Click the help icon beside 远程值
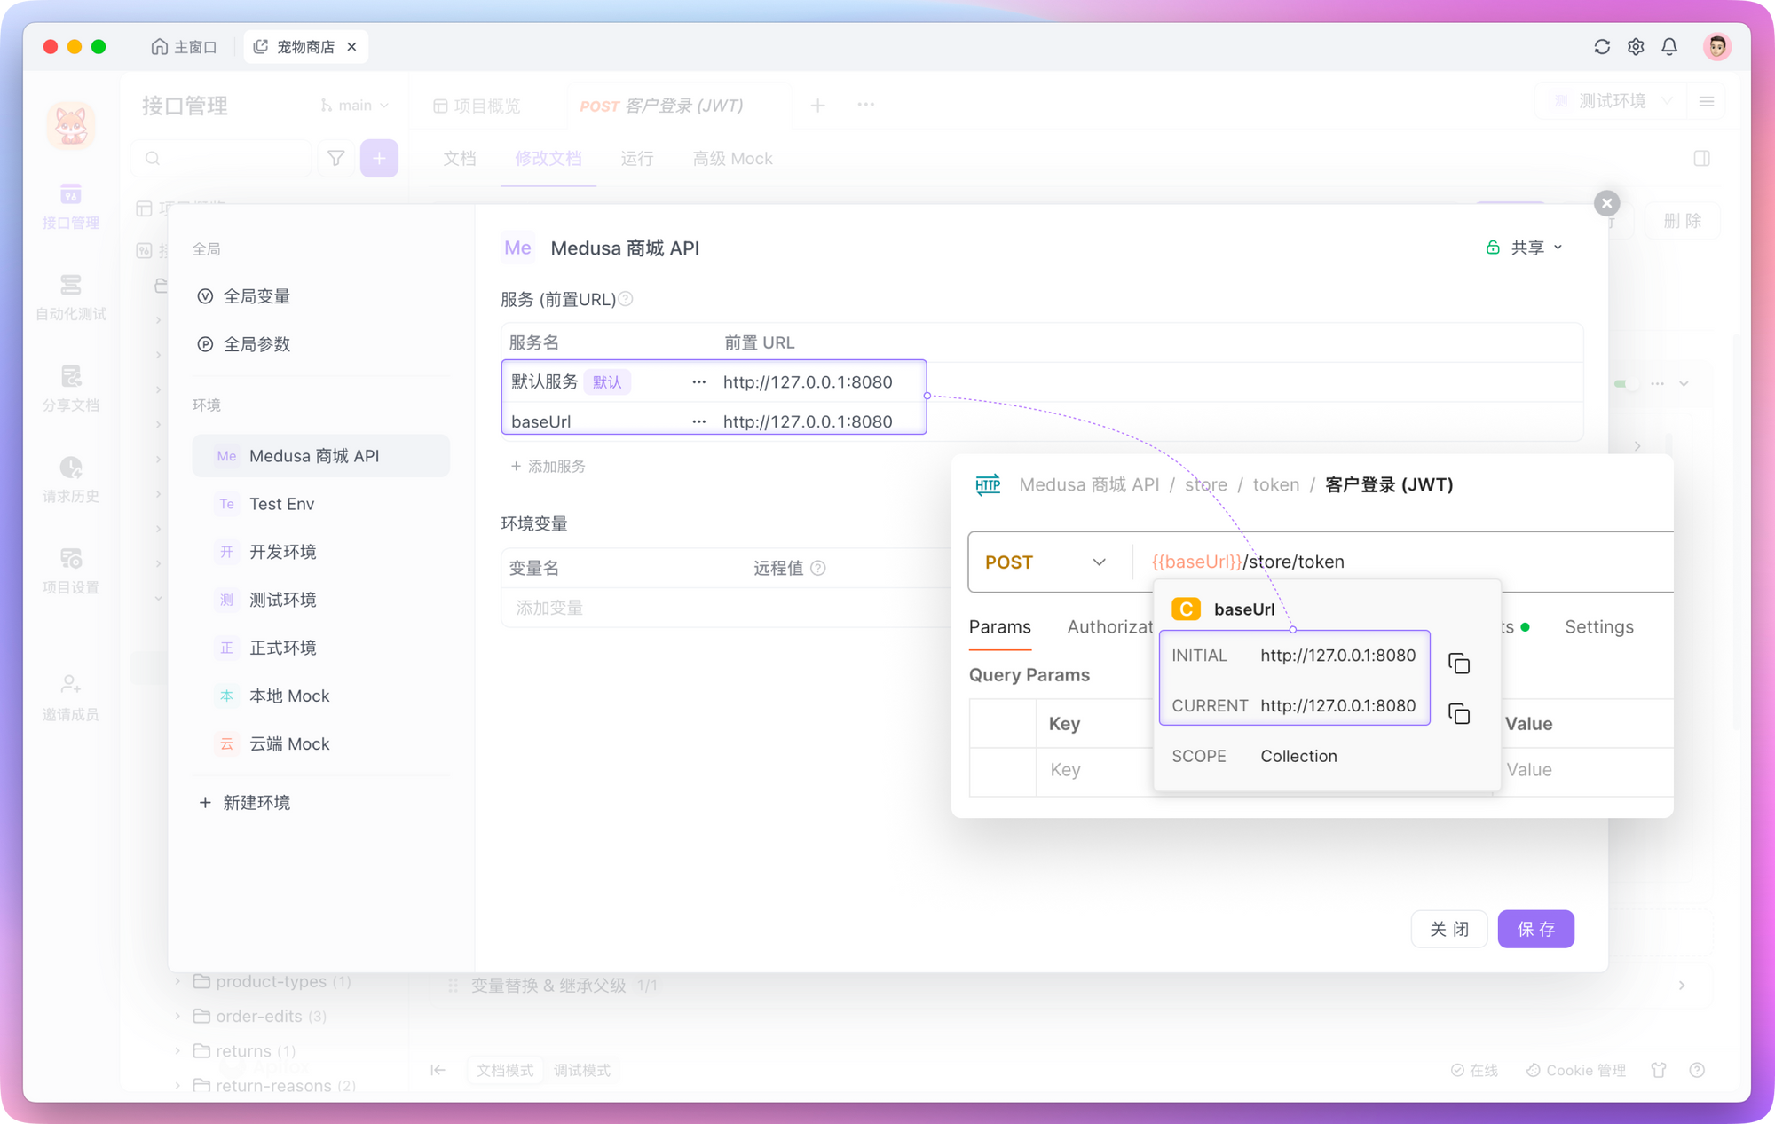The image size is (1775, 1124). pyautogui.click(x=818, y=568)
